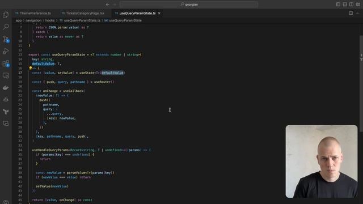Image resolution: width=363 pixels, height=204 pixels.
Task: Open the Extensions view
Action: pyautogui.click(x=6, y=63)
